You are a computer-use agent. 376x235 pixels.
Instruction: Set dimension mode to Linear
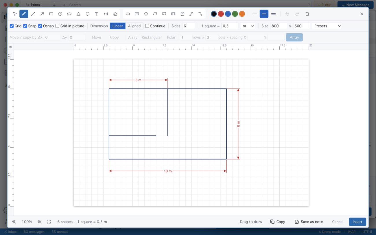117,26
